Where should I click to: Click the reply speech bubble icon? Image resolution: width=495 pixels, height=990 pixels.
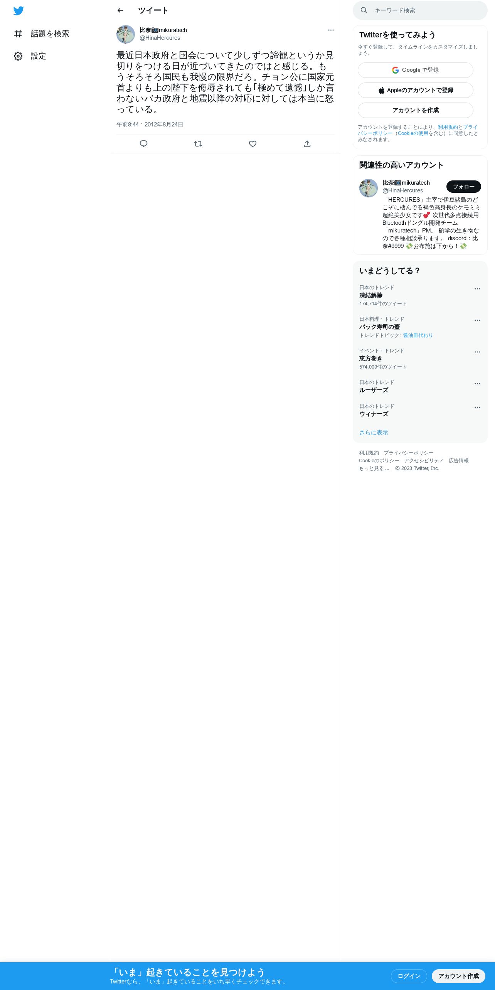tap(143, 144)
